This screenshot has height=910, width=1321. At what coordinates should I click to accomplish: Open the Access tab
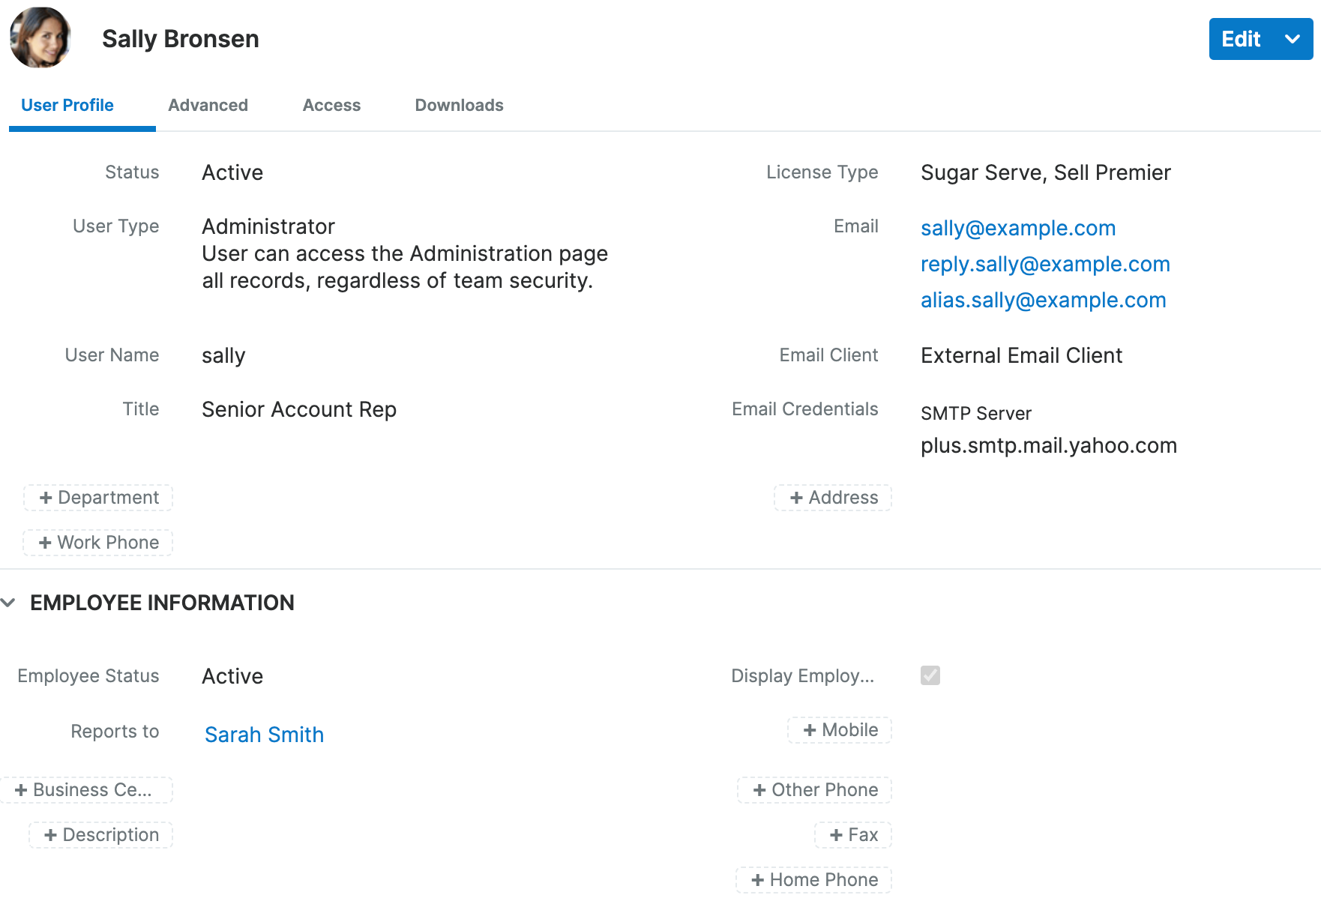pyautogui.click(x=331, y=105)
